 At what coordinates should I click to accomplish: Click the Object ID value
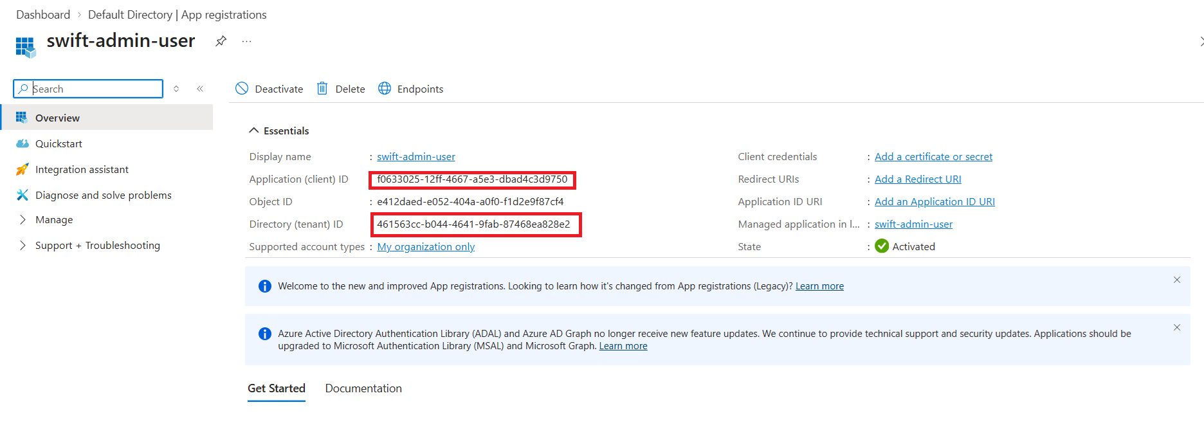(470, 201)
